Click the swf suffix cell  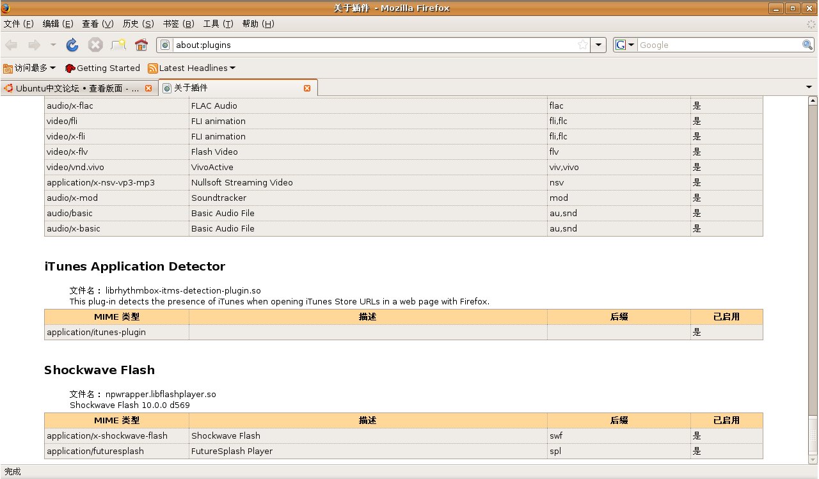619,436
